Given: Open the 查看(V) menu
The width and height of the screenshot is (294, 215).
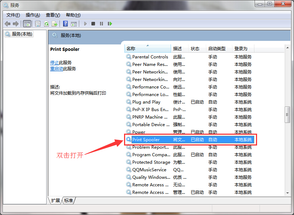Looking at the screenshot, I should 53,15.
